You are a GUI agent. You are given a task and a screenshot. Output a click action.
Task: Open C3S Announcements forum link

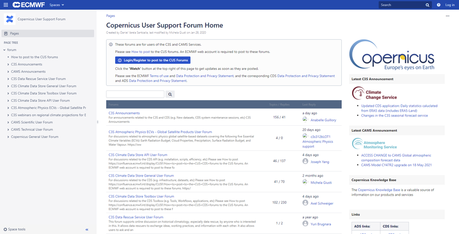(124, 113)
